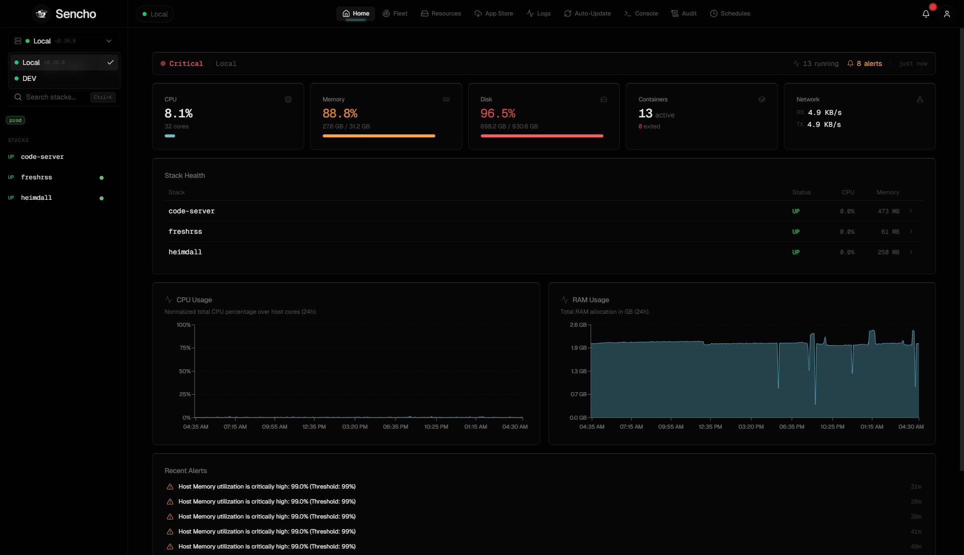
Task: Open the user account icon
Action: click(x=946, y=14)
